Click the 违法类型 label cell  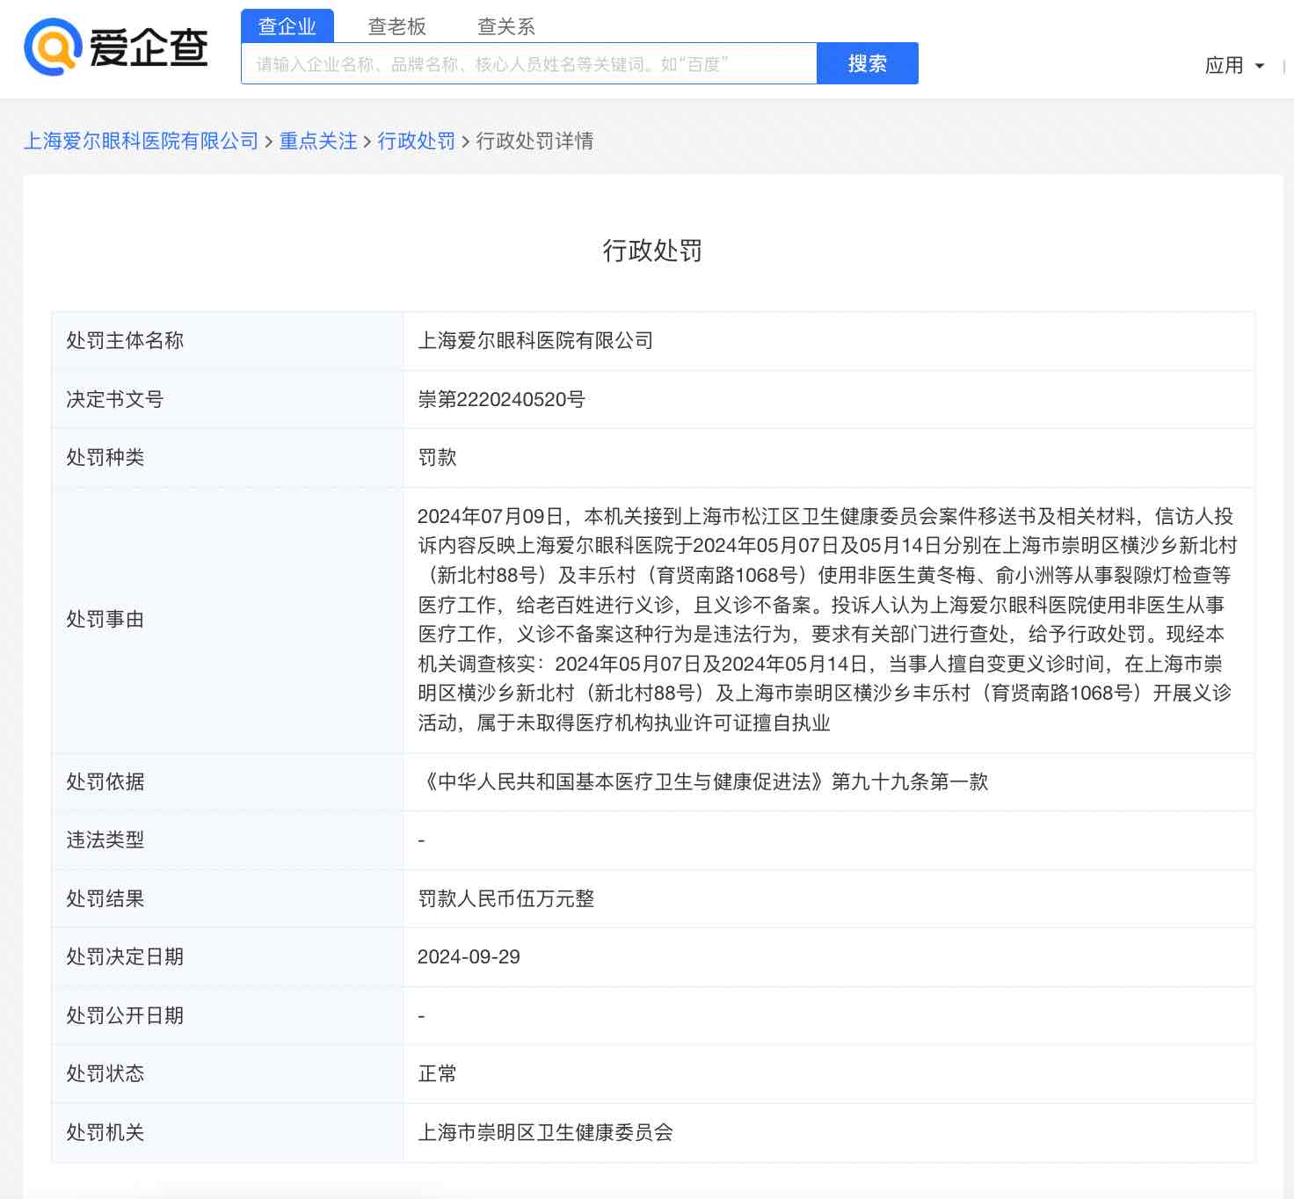228,840
